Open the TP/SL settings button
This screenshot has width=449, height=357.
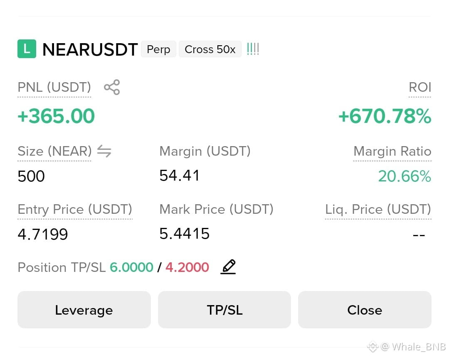point(224,310)
